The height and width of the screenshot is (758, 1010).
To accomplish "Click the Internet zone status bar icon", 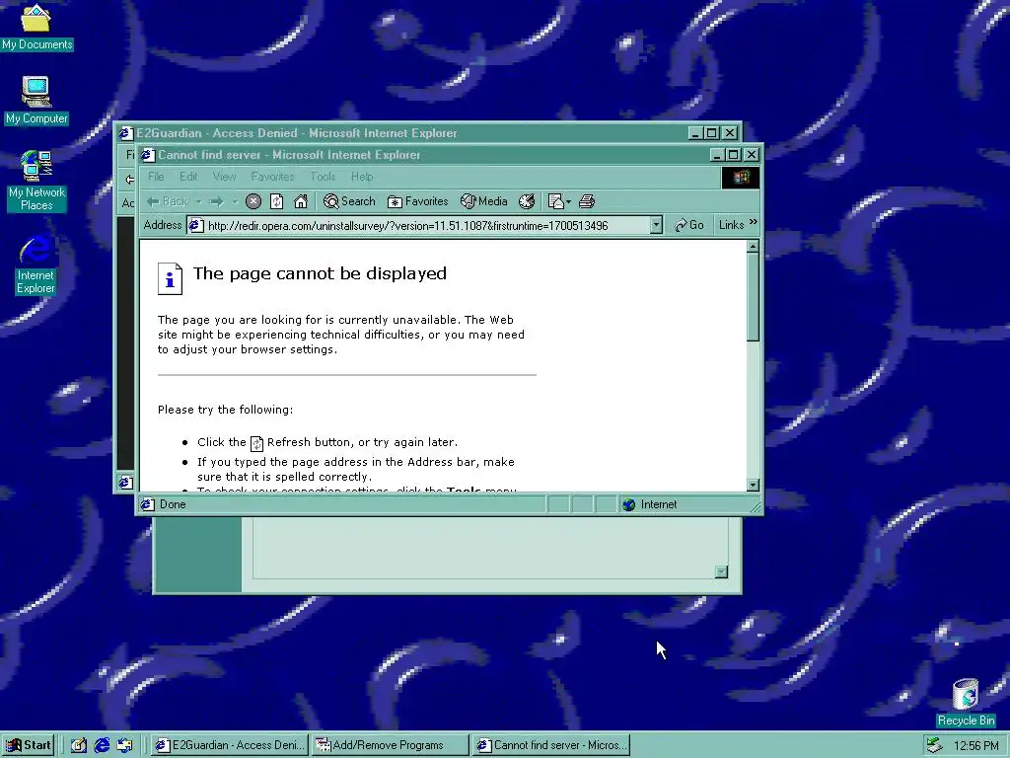I will point(629,504).
